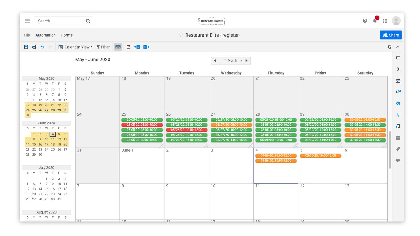This screenshot has width=420, height=236.
Task: Jump to today with the red calendar icon
Action: click(128, 47)
